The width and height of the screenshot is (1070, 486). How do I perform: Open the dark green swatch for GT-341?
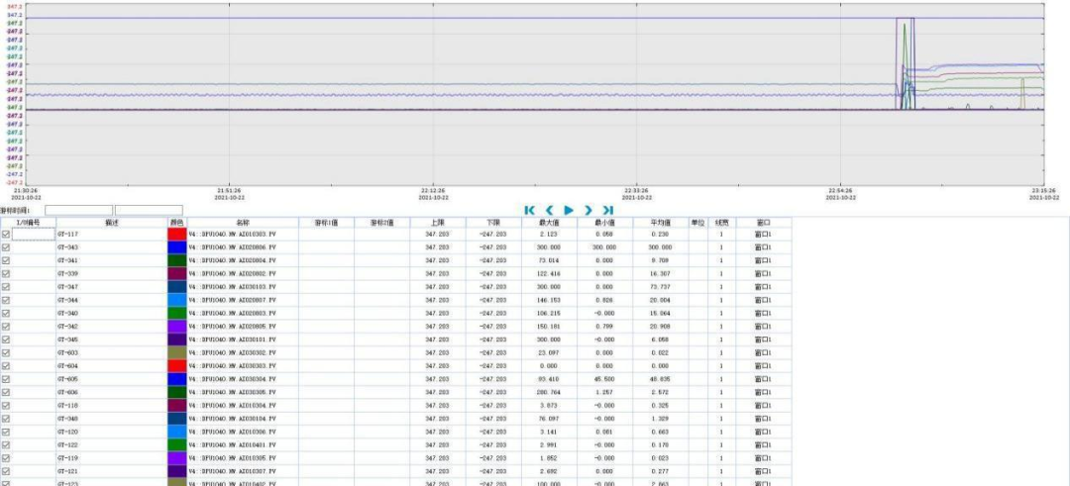176,260
